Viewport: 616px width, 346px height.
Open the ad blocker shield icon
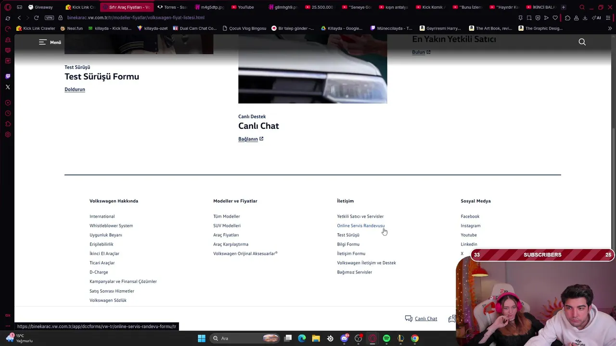pos(538,18)
